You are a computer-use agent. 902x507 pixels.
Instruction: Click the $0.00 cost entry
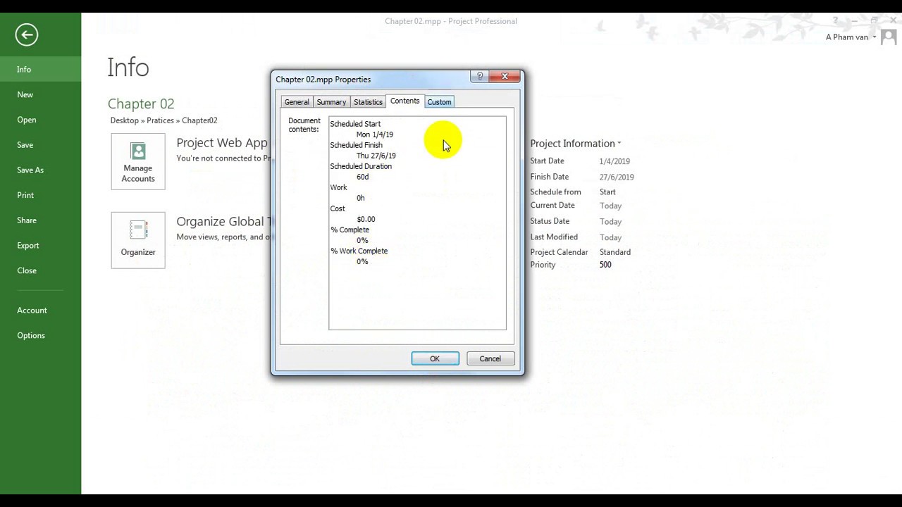(x=366, y=219)
